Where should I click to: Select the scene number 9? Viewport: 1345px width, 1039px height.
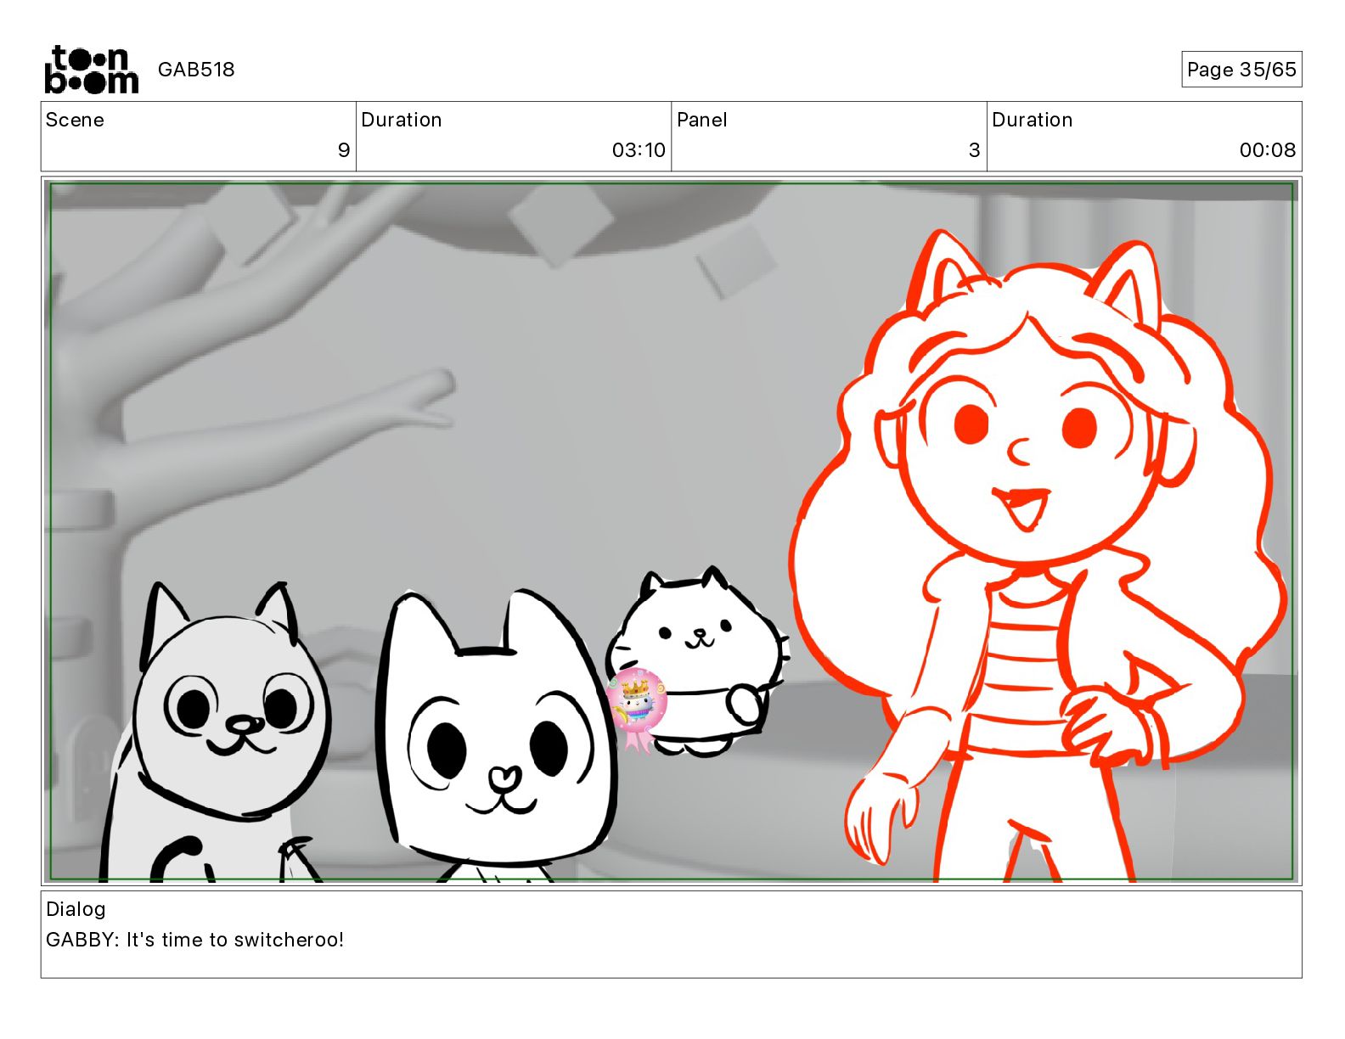click(x=344, y=150)
